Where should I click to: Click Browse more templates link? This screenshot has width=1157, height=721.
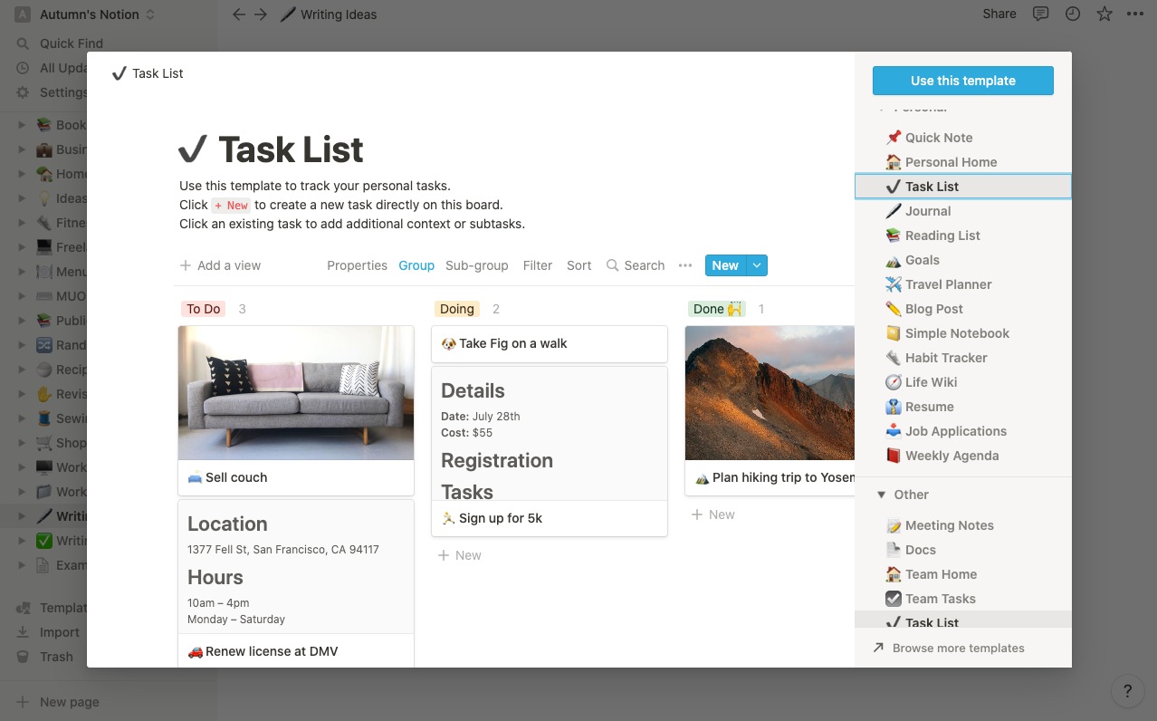[949, 648]
